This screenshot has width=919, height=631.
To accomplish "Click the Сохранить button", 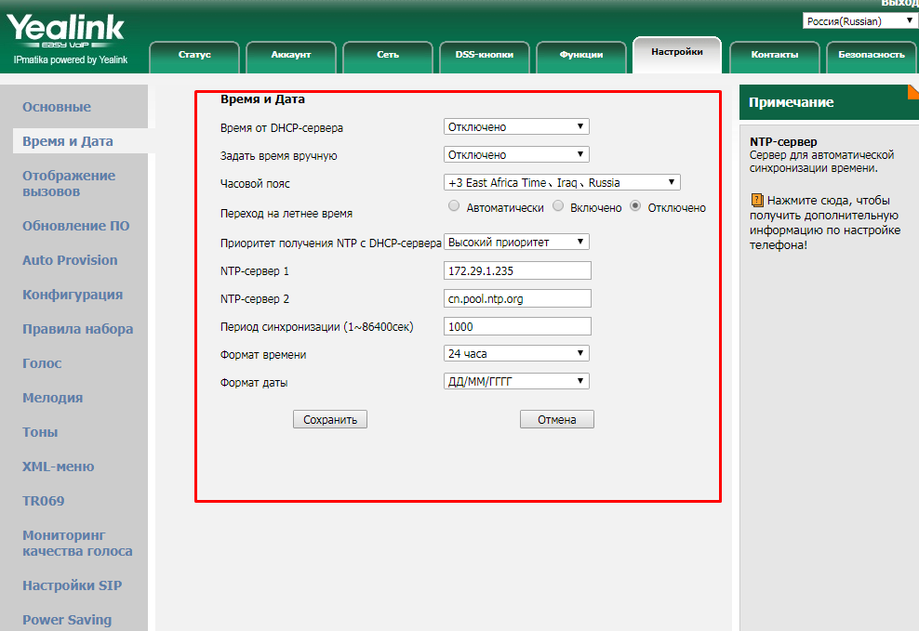I will [330, 419].
